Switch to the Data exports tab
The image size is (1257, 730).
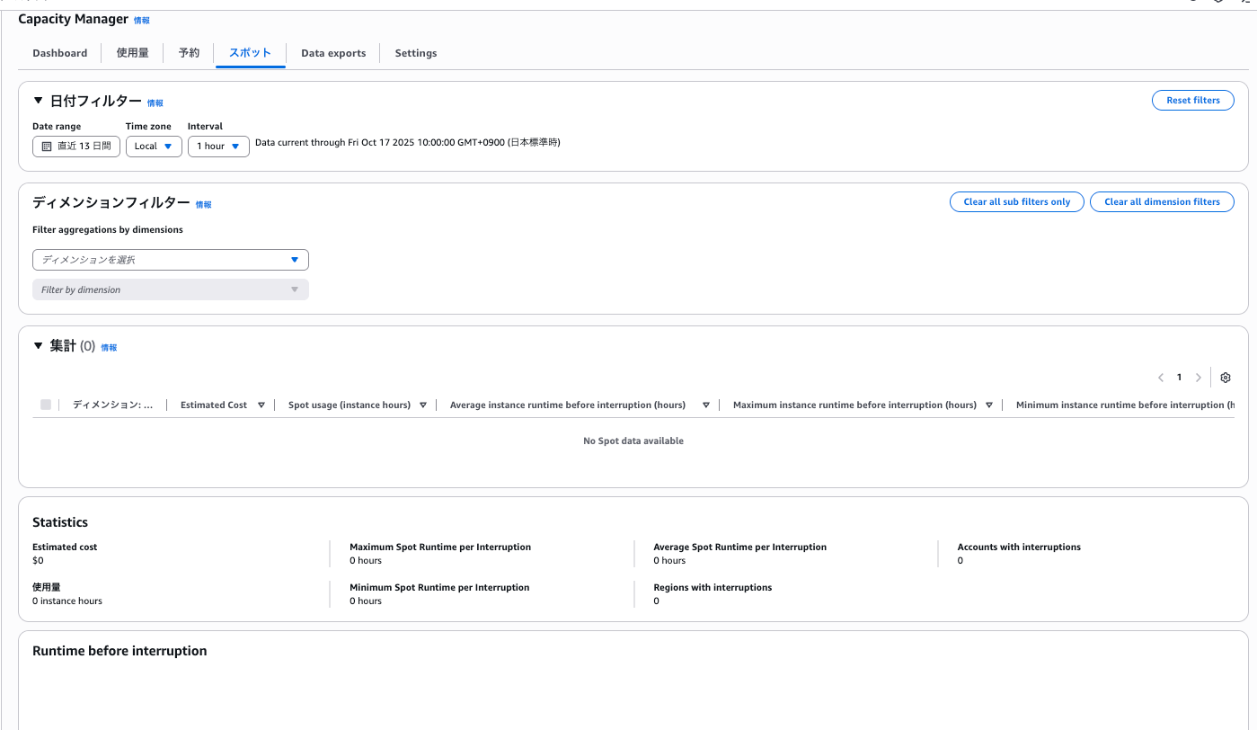[333, 53]
